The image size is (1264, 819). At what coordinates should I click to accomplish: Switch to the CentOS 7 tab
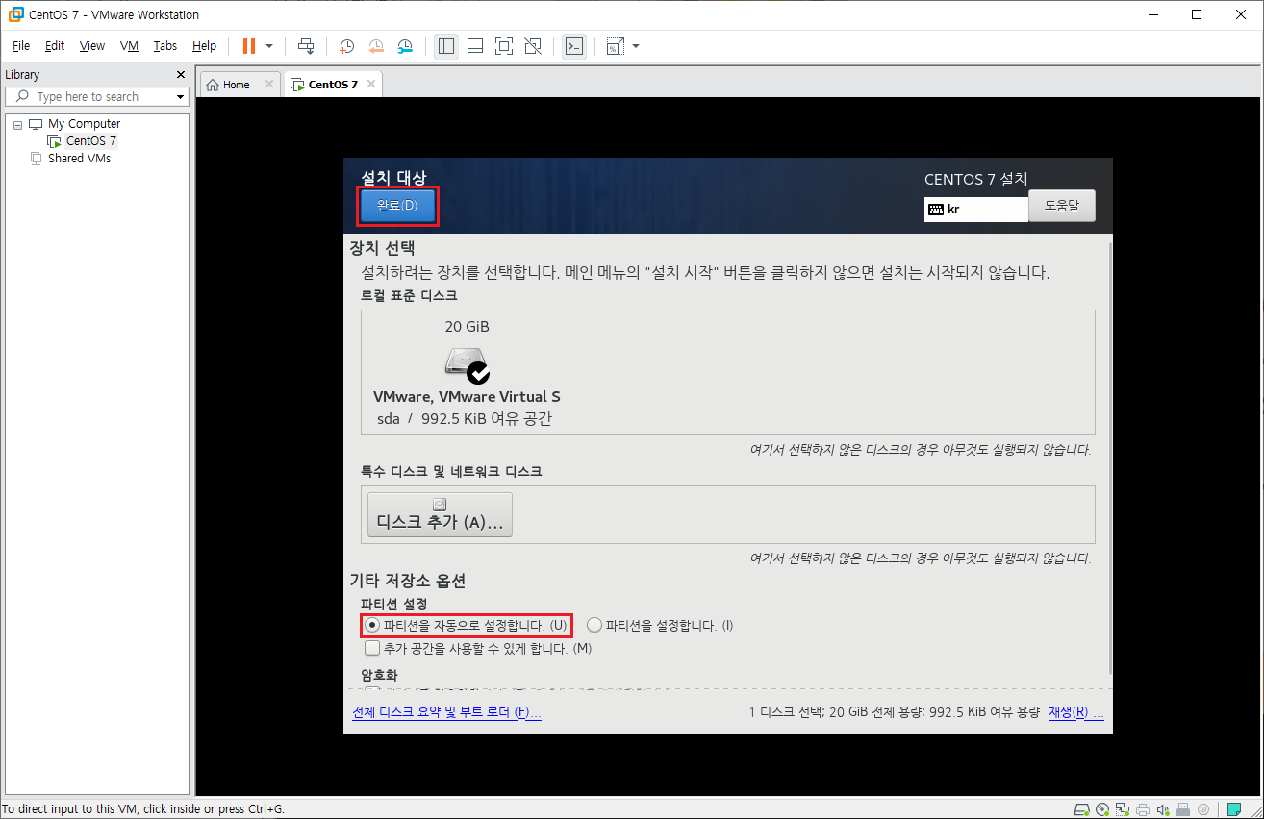point(332,85)
